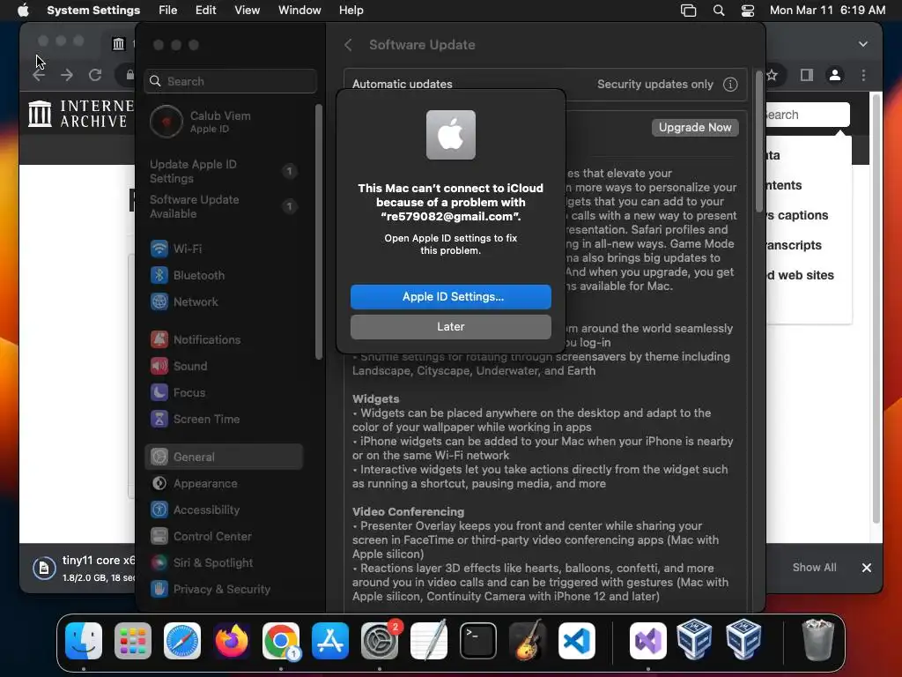
Task: Dismiss the iCloud dialog with Later
Action: (450, 326)
